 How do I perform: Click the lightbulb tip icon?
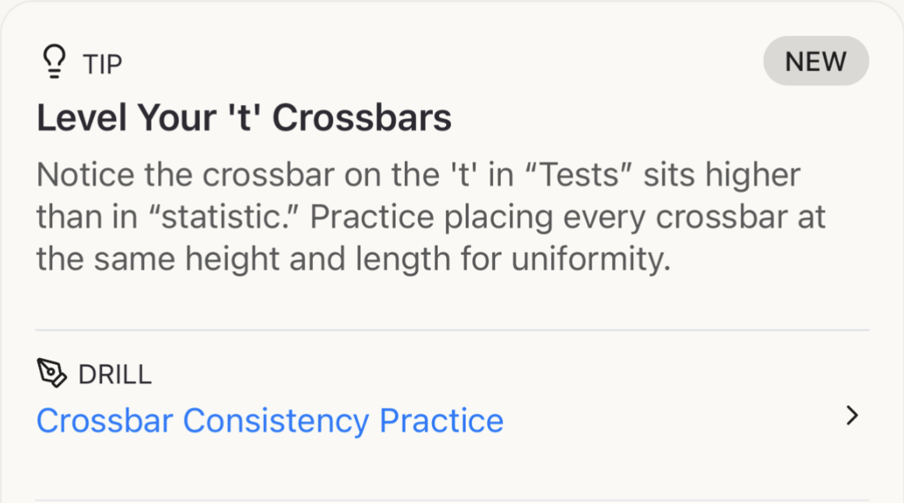pyautogui.click(x=53, y=62)
